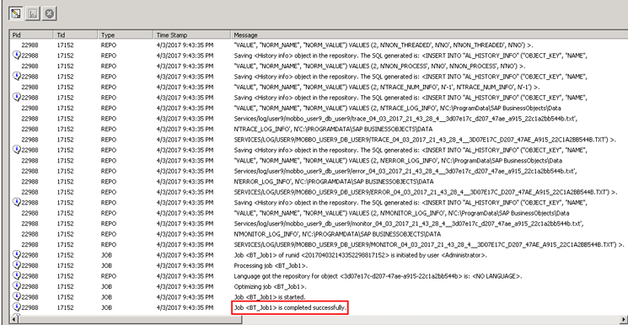Sort by the Time Stamp column header

point(192,35)
